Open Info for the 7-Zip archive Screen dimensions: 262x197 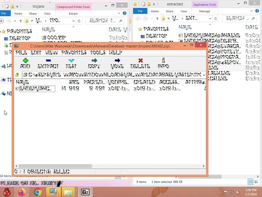pyautogui.click(x=163, y=63)
